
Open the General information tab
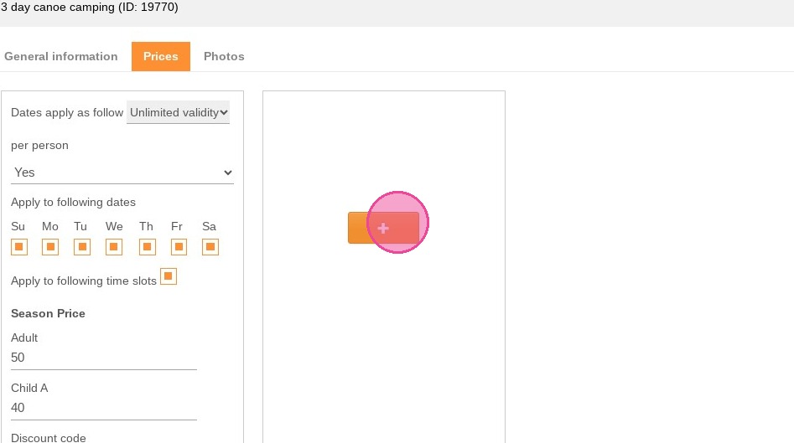(x=60, y=56)
